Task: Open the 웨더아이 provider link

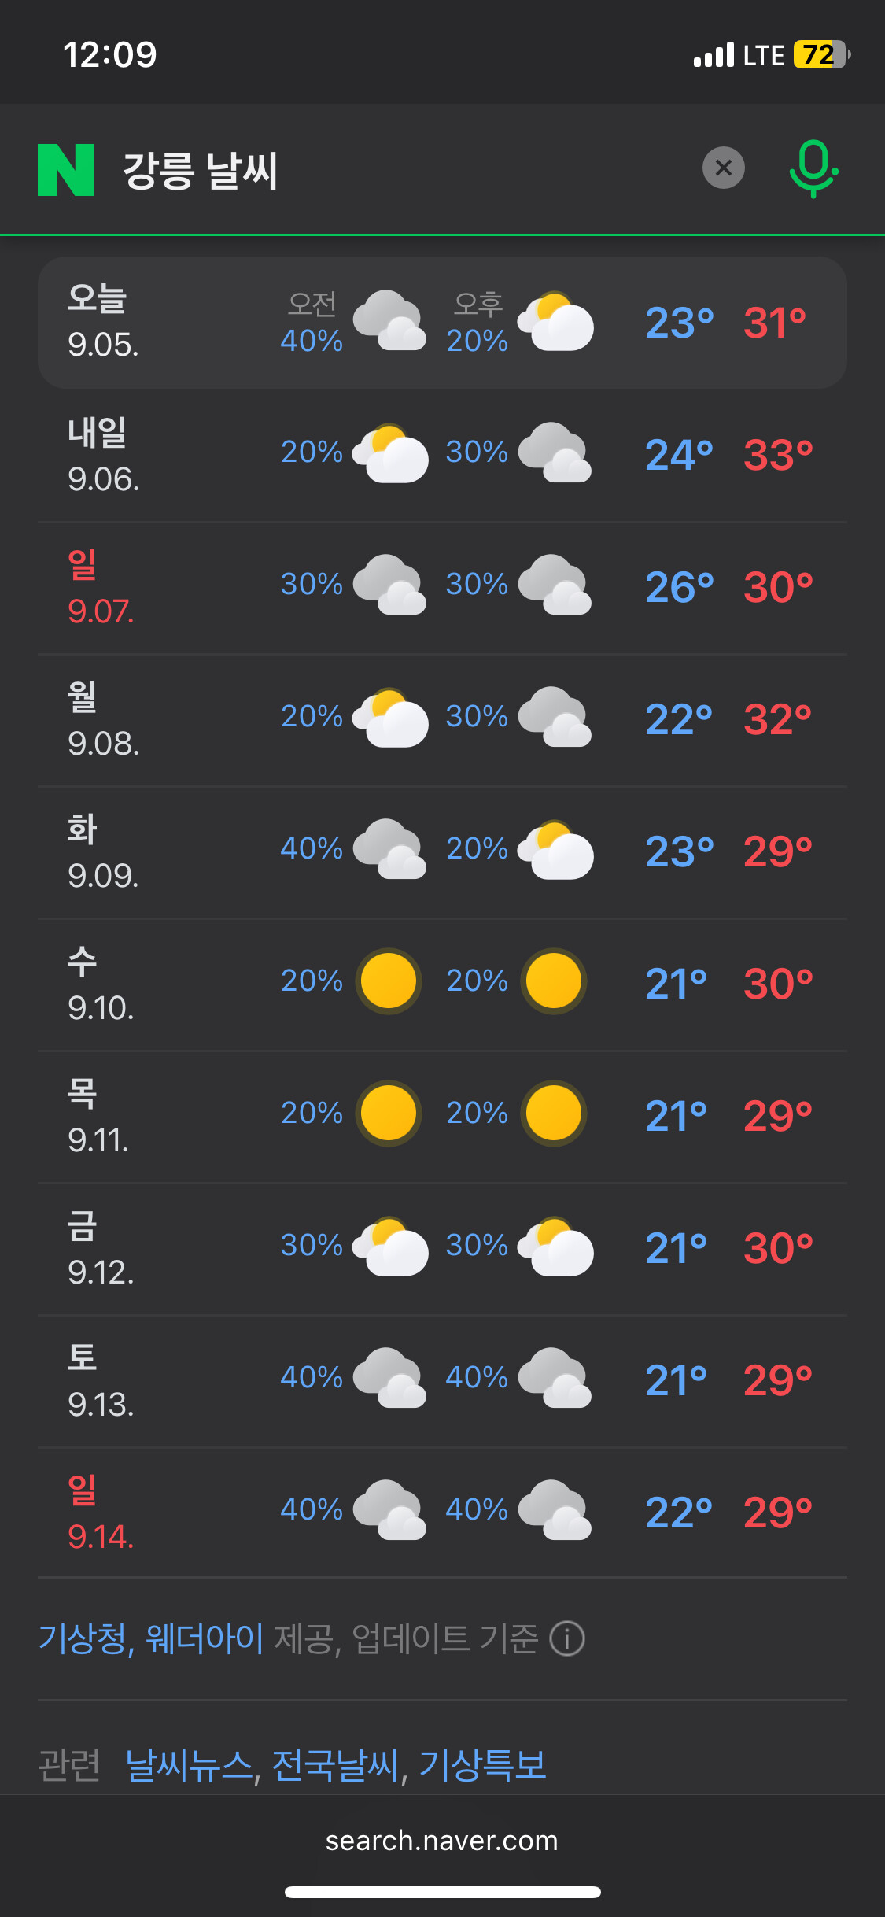Action: click(x=205, y=1639)
